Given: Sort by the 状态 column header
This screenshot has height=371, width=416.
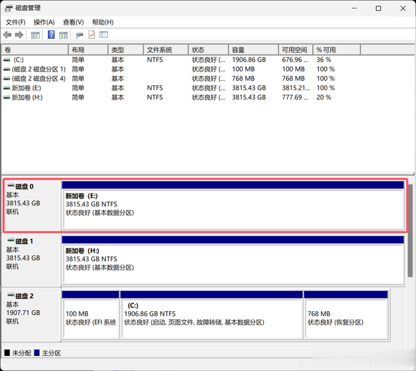Looking at the screenshot, I should [x=208, y=50].
